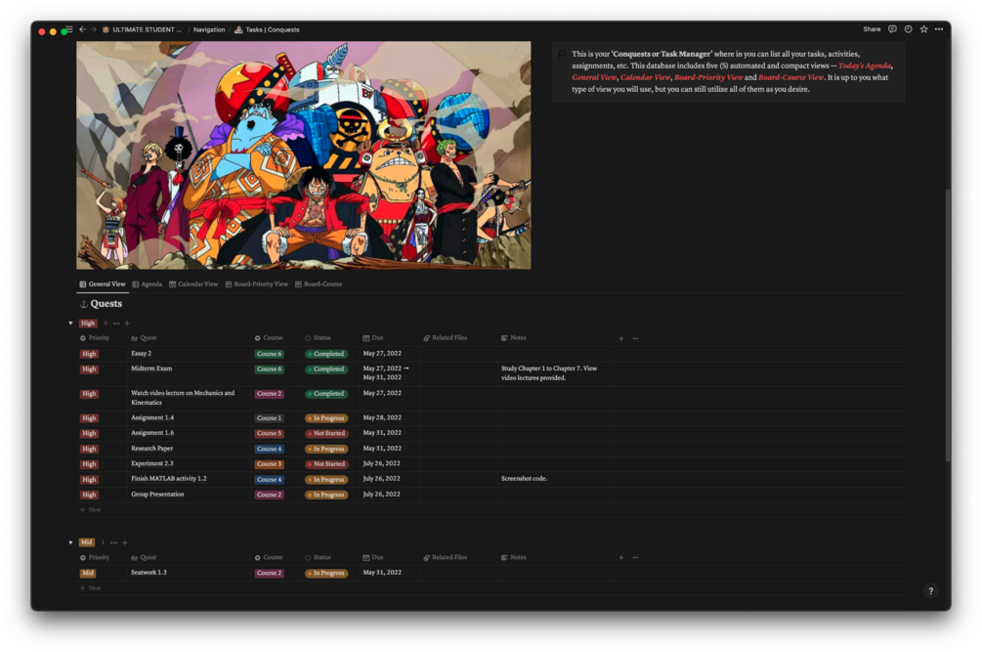Open Course column header in the High table
This screenshot has height=652, width=982.
[269, 338]
